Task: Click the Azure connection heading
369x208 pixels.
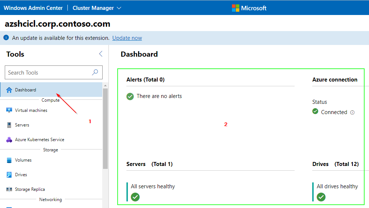Action: [335, 80]
